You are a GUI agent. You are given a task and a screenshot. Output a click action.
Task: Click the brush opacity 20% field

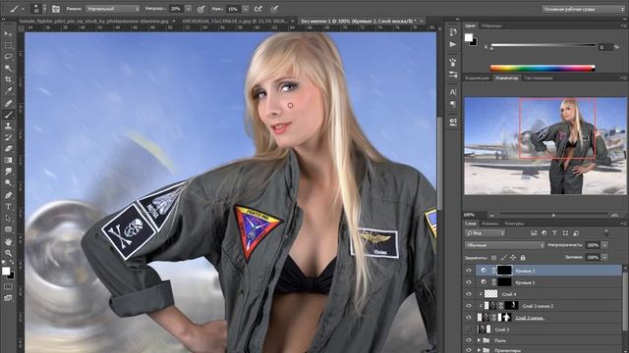click(x=176, y=9)
